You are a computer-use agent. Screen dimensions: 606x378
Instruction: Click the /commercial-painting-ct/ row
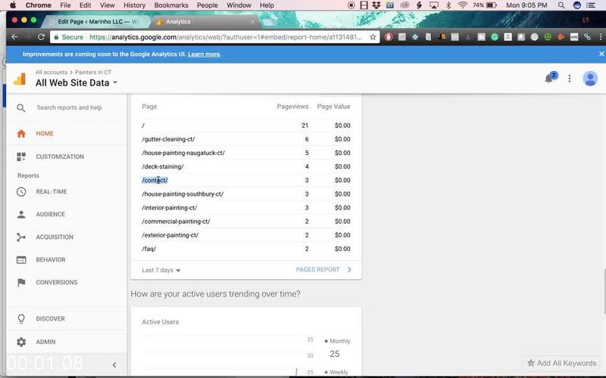pos(245,222)
